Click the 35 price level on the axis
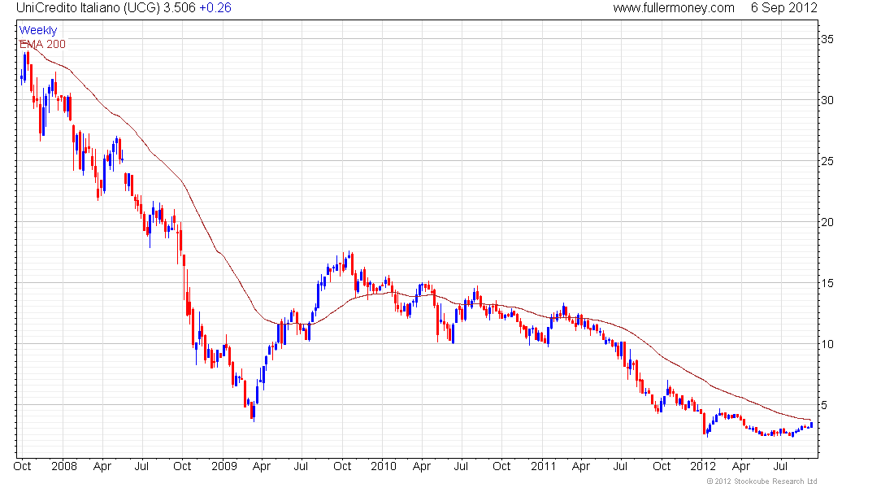This screenshot has width=894, height=488. coord(827,39)
